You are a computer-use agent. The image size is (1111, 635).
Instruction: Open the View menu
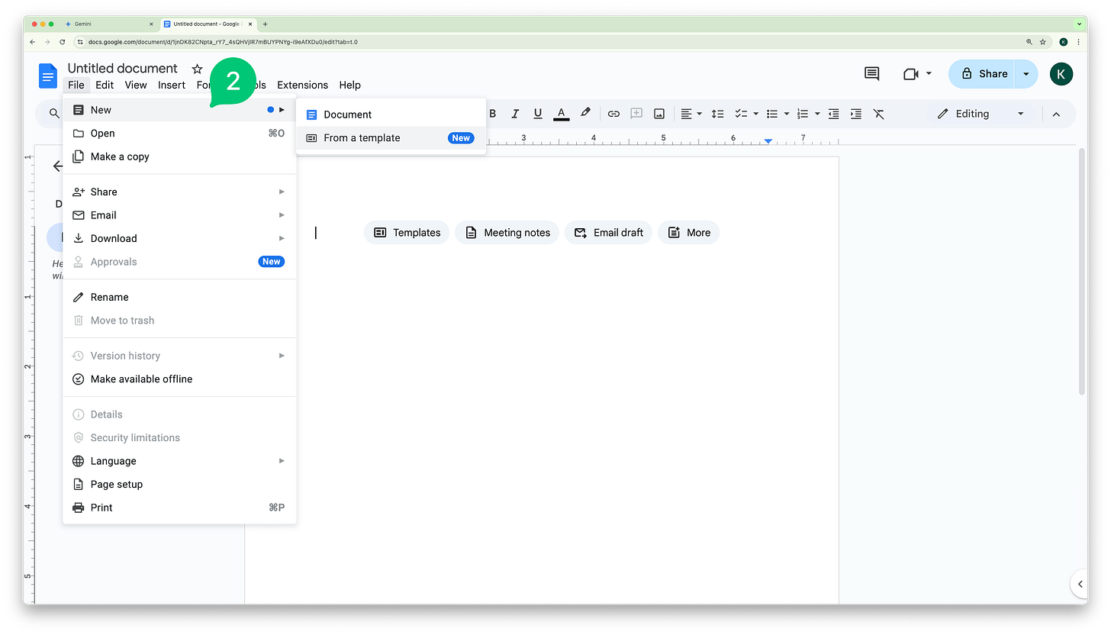pyautogui.click(x=136, y=85)
